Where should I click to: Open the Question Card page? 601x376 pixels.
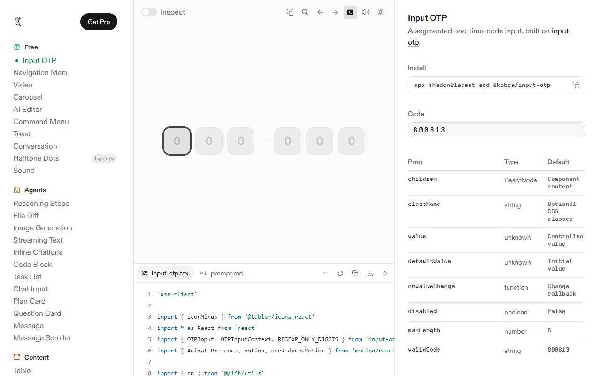click(37, 313)
